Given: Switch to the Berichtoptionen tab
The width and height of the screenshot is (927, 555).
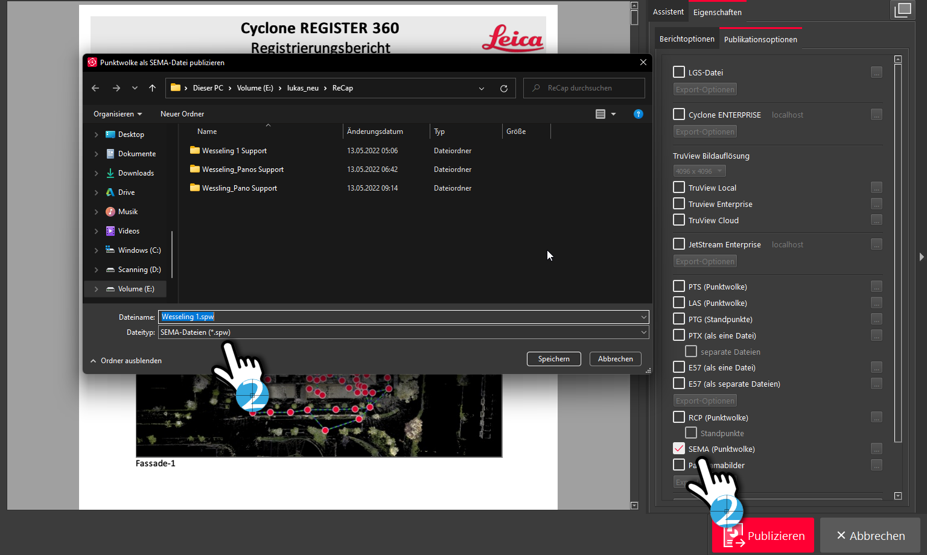Looking at the screenshot, I should [x=687, y=39].
